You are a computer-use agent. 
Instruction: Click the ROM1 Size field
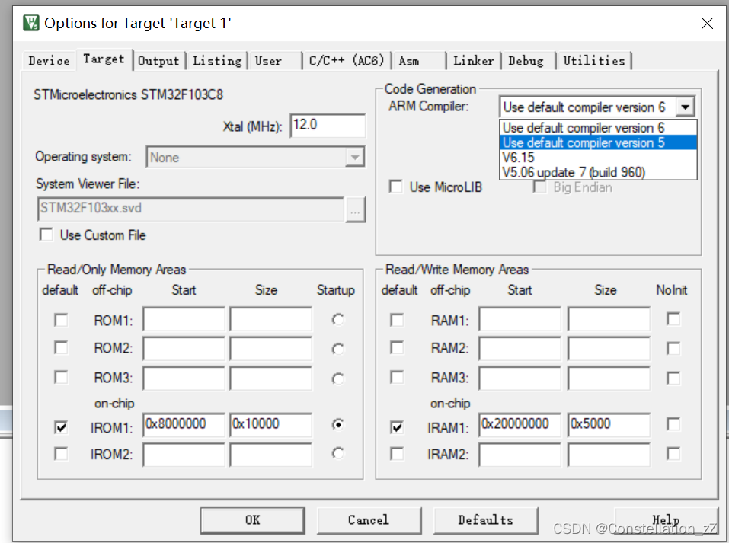270,319
